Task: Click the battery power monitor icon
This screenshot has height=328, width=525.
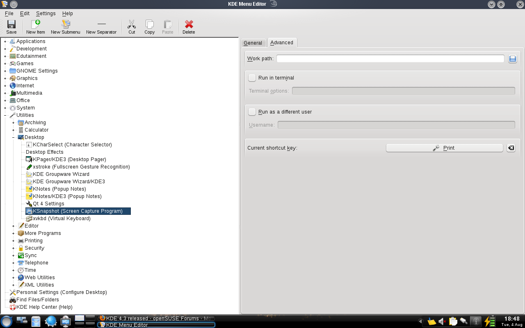Action: coord(490,321)
